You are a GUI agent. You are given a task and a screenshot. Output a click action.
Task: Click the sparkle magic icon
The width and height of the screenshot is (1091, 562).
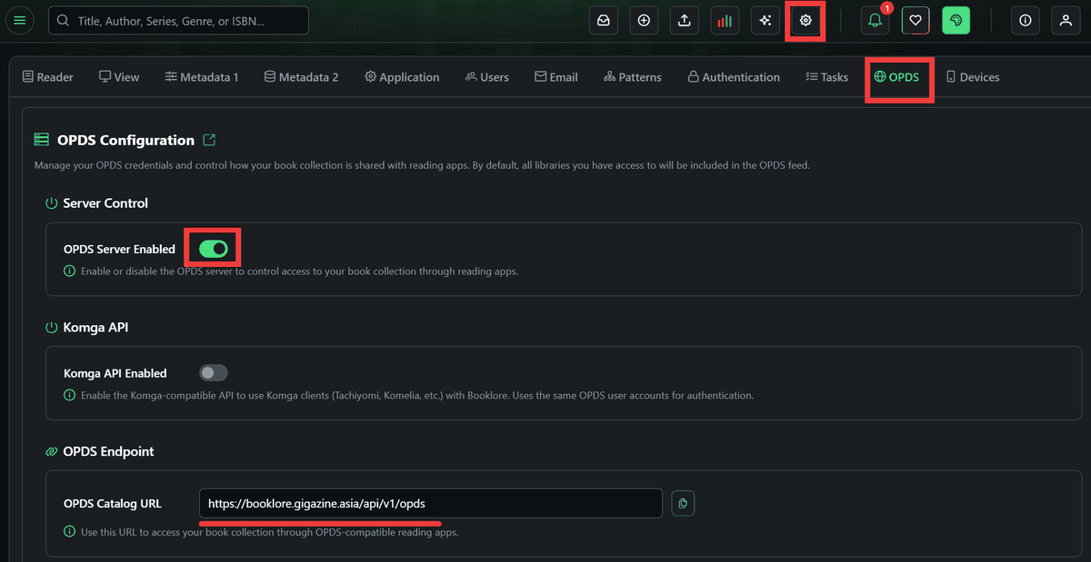(766, 20)
